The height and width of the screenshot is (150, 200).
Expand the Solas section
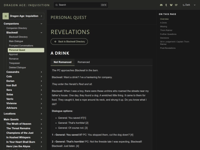[41, 94]
